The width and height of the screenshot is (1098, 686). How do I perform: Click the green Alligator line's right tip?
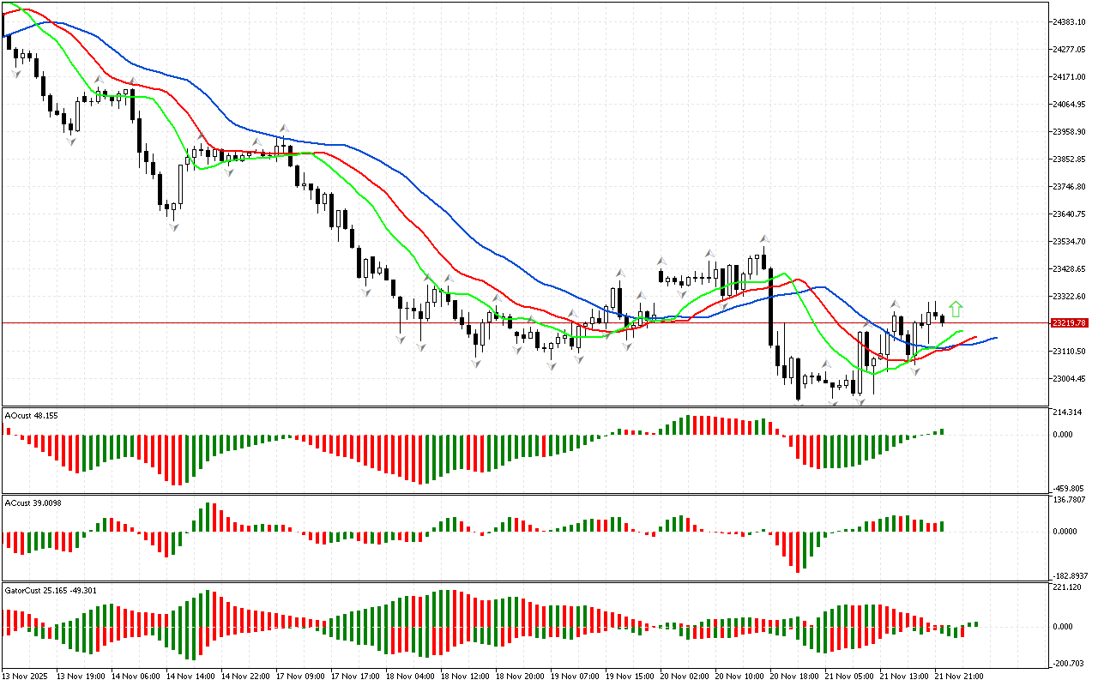point(962,331)
